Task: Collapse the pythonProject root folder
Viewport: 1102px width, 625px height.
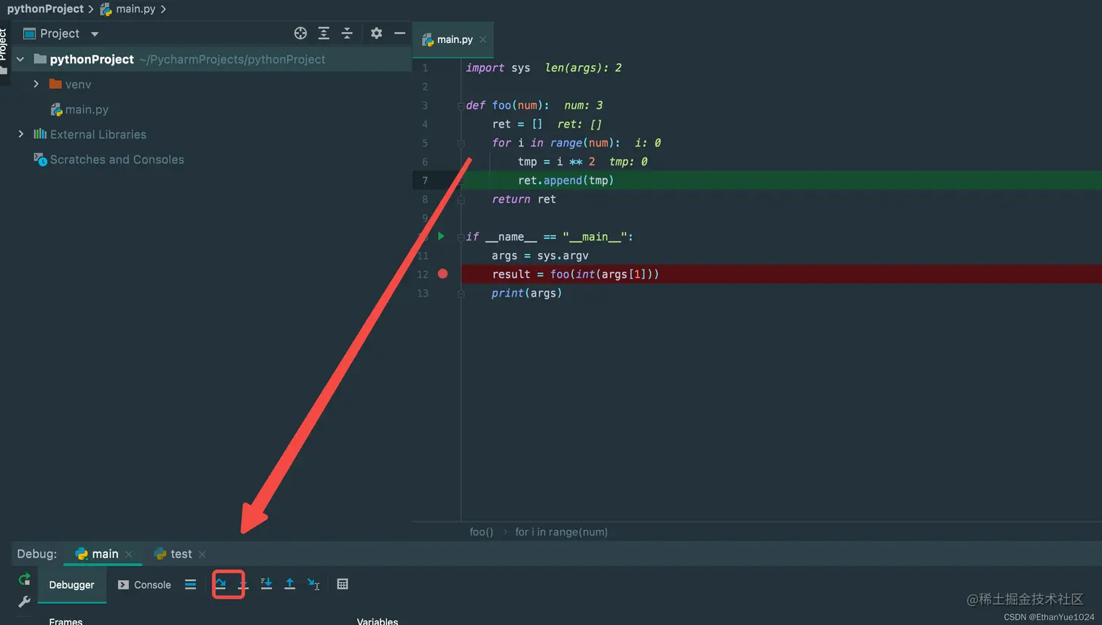Action: click(x=20, y=59)
